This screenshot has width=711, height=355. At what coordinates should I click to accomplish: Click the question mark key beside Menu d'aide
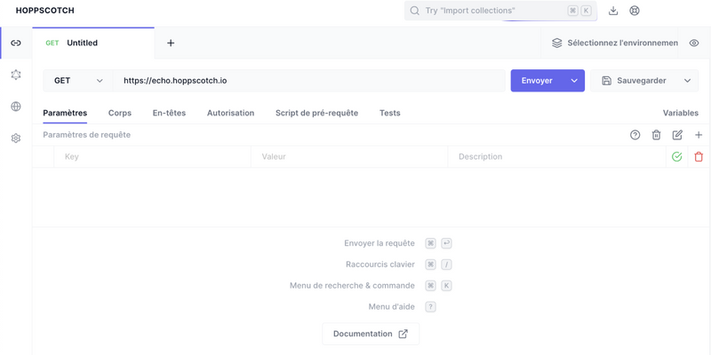[430, 307]
